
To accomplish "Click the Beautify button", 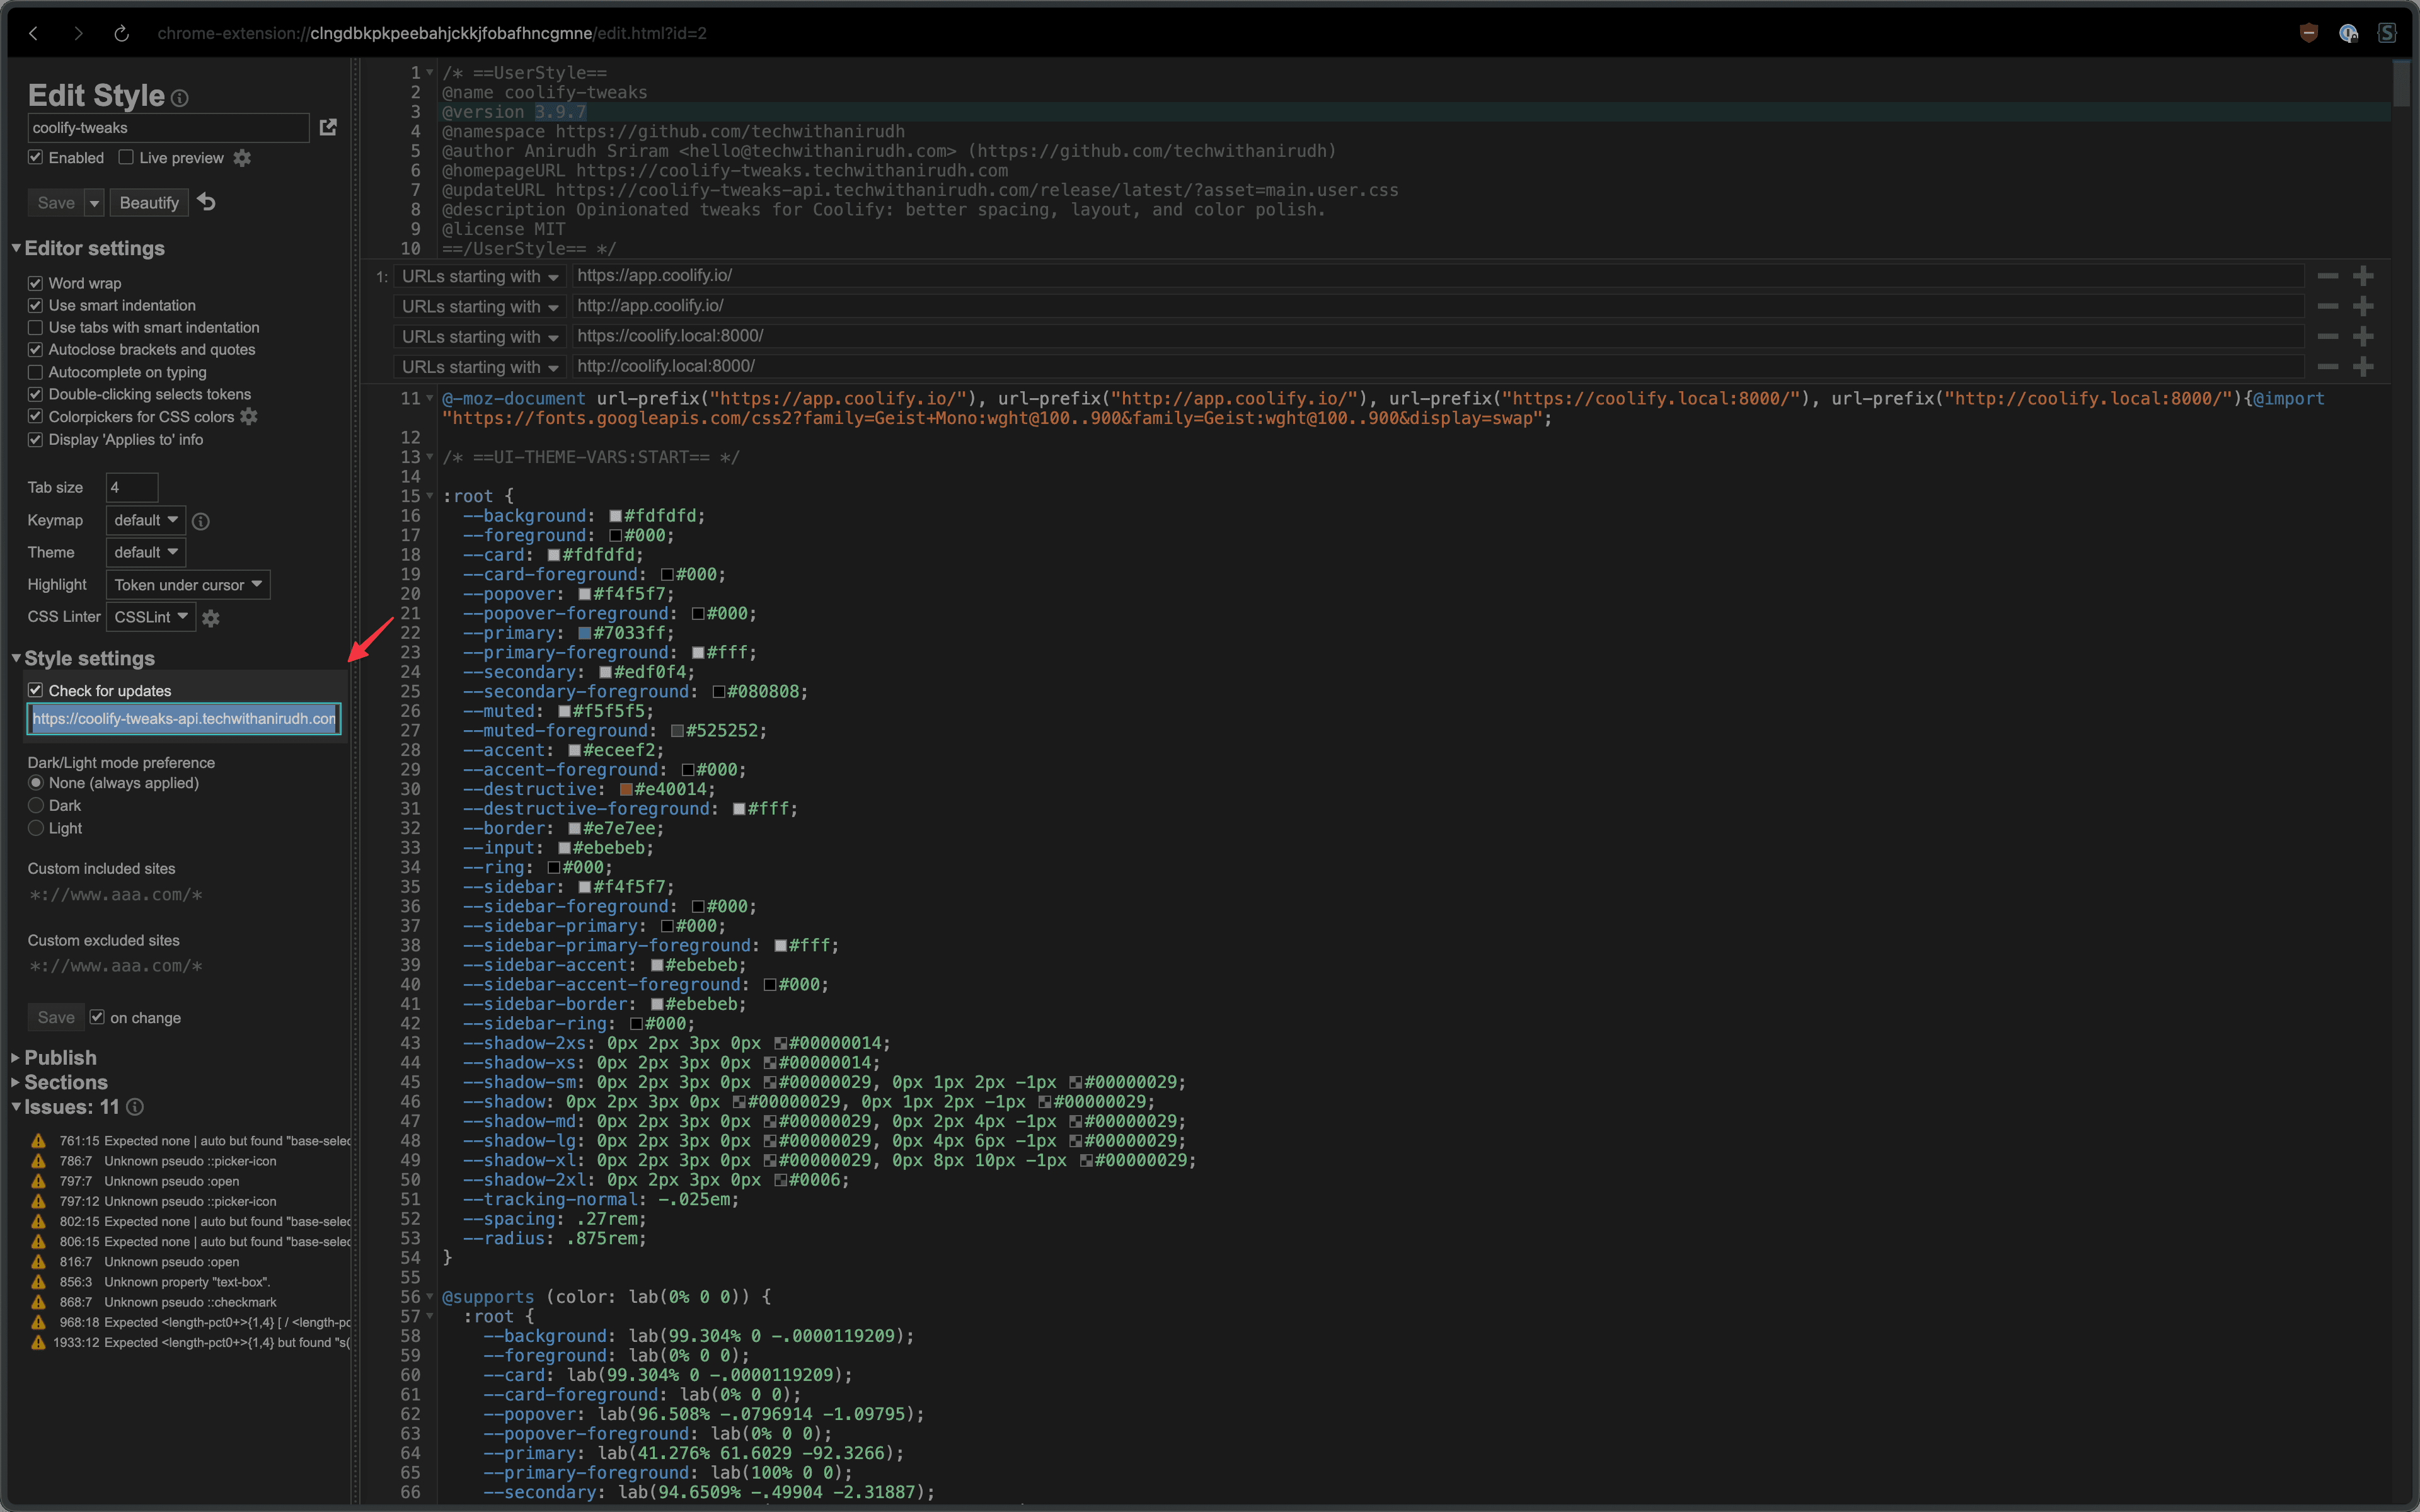I will [149, 203].
